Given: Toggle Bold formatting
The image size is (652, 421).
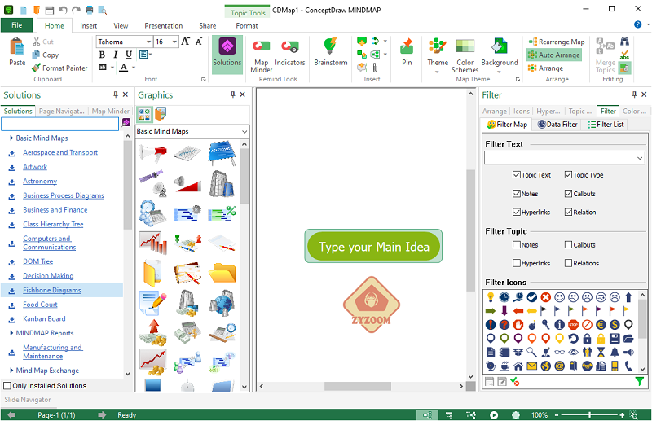Looking at the screenshot, I should click(x=103, y=55).
